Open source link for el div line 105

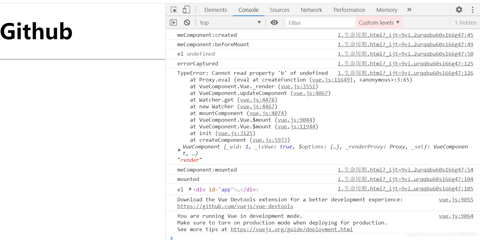[405, 189]
